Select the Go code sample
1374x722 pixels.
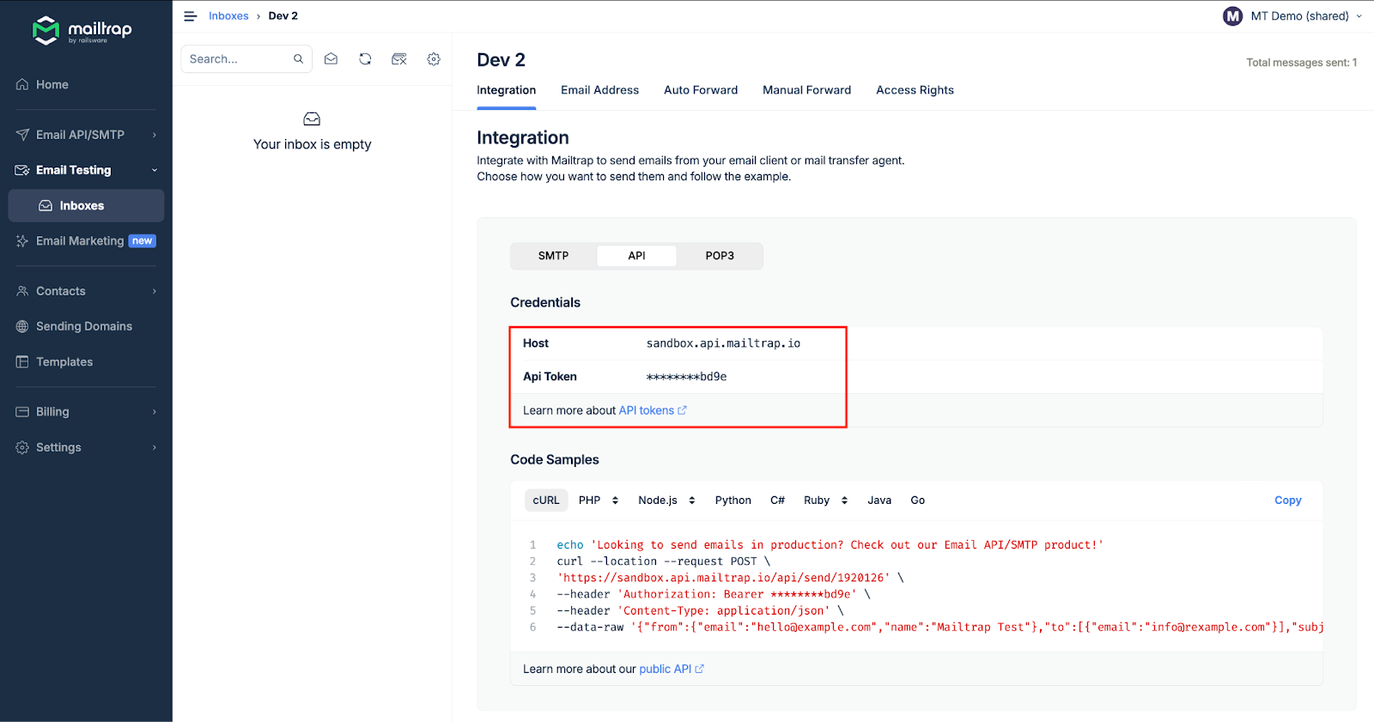pyautogui.click(x=918, y=501)
